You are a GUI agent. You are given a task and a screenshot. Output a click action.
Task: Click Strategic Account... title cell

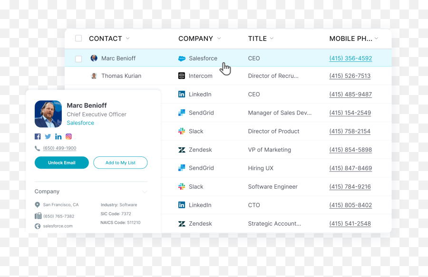point(274,224)
